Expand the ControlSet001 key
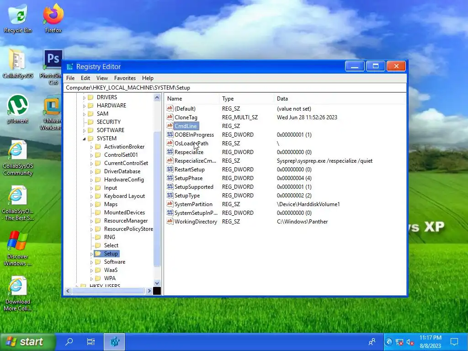 (x=91, y=155)
